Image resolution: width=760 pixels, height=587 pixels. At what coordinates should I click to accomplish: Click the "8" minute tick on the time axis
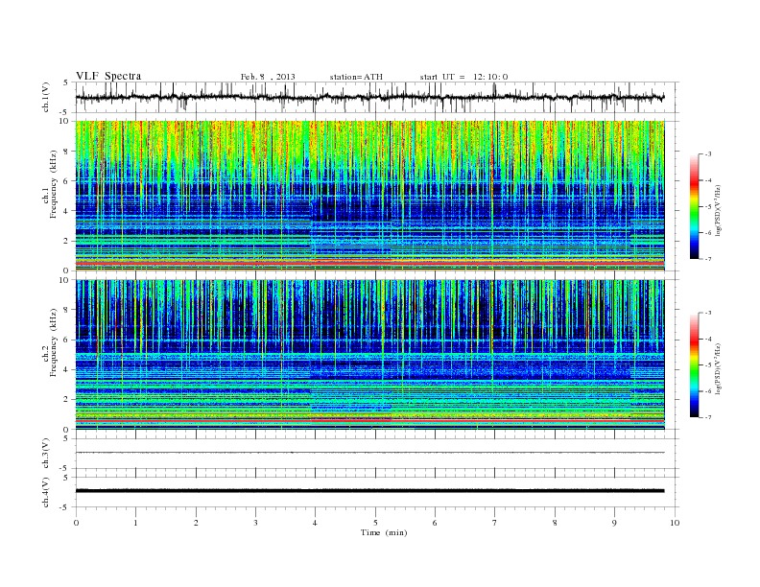(555, 523)
